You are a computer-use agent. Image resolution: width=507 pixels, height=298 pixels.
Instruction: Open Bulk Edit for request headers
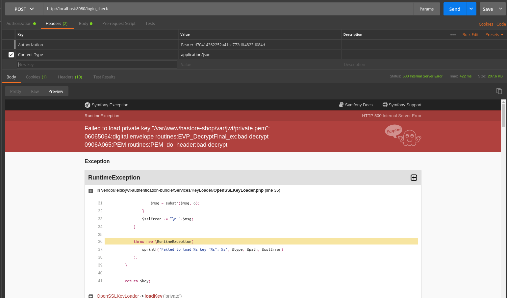(x=470, y=34)
